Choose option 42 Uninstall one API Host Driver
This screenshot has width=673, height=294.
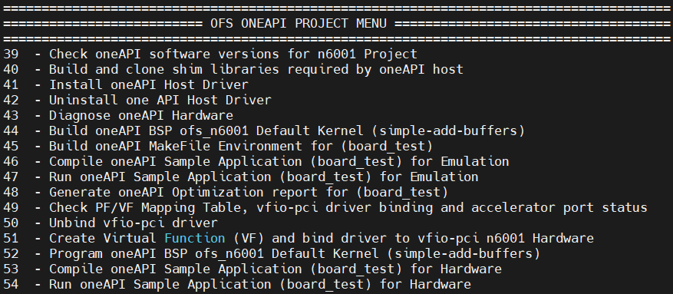point(137,100)
